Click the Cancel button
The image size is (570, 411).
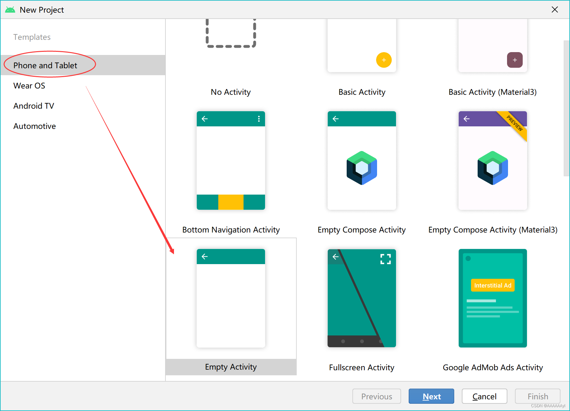tap(485, 396)
